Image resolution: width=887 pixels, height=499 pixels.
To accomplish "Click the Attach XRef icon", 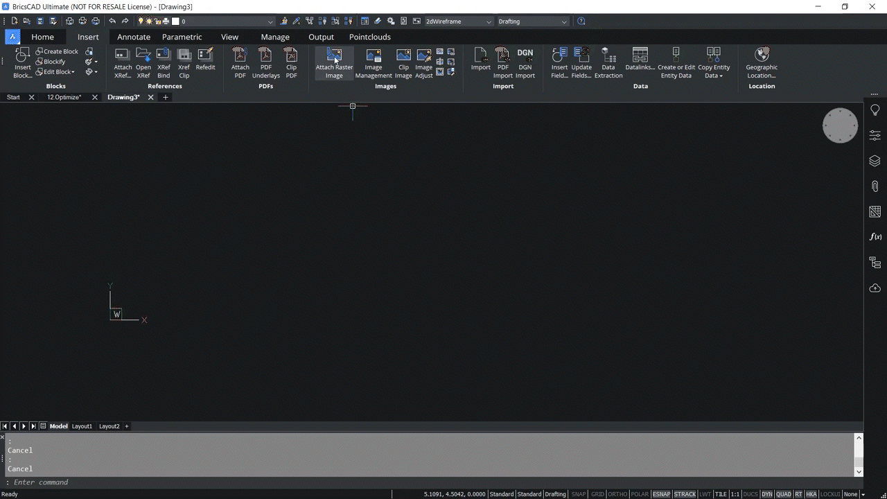I will tap(123, 62).
